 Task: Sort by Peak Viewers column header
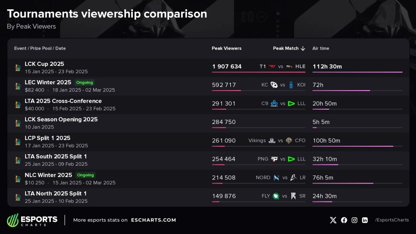click(227, 48)
